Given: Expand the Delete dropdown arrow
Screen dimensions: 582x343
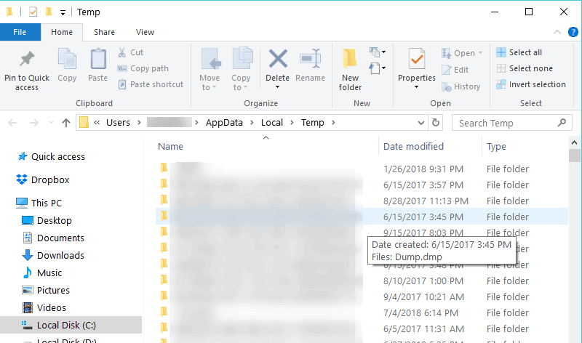Looking at the screenshot, I should point(277,87).
